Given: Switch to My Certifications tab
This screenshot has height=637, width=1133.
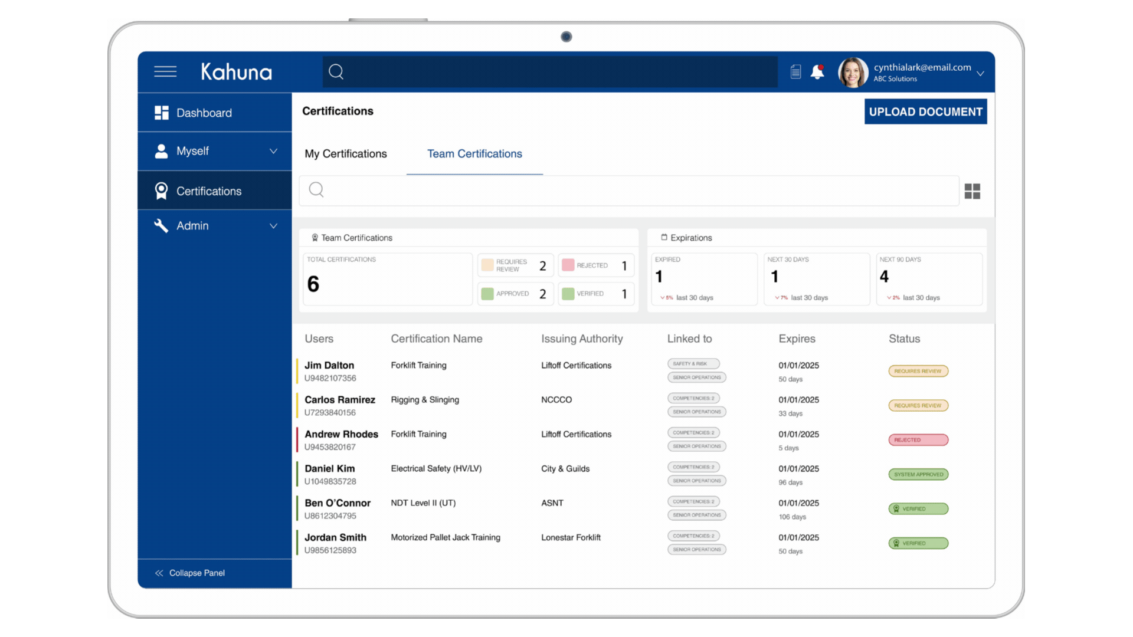Looking at the screenshot, I should [346, 154].
